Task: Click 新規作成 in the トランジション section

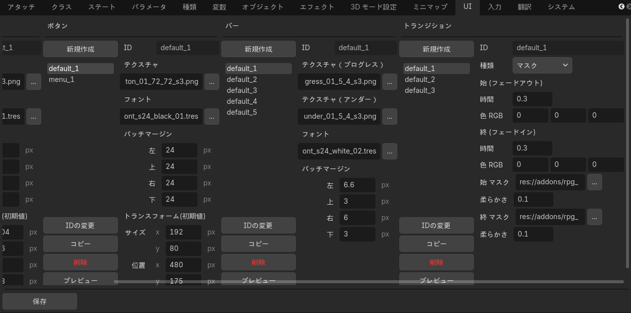Action: click(437, 49)
